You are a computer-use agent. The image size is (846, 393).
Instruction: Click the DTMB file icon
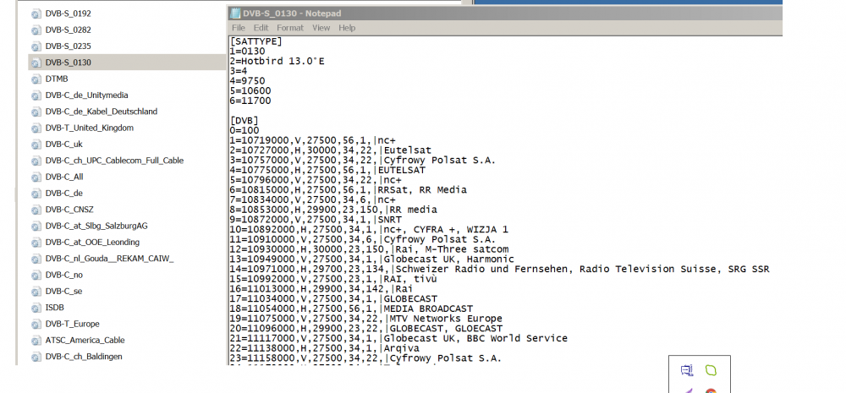click(x=36, y=79)
